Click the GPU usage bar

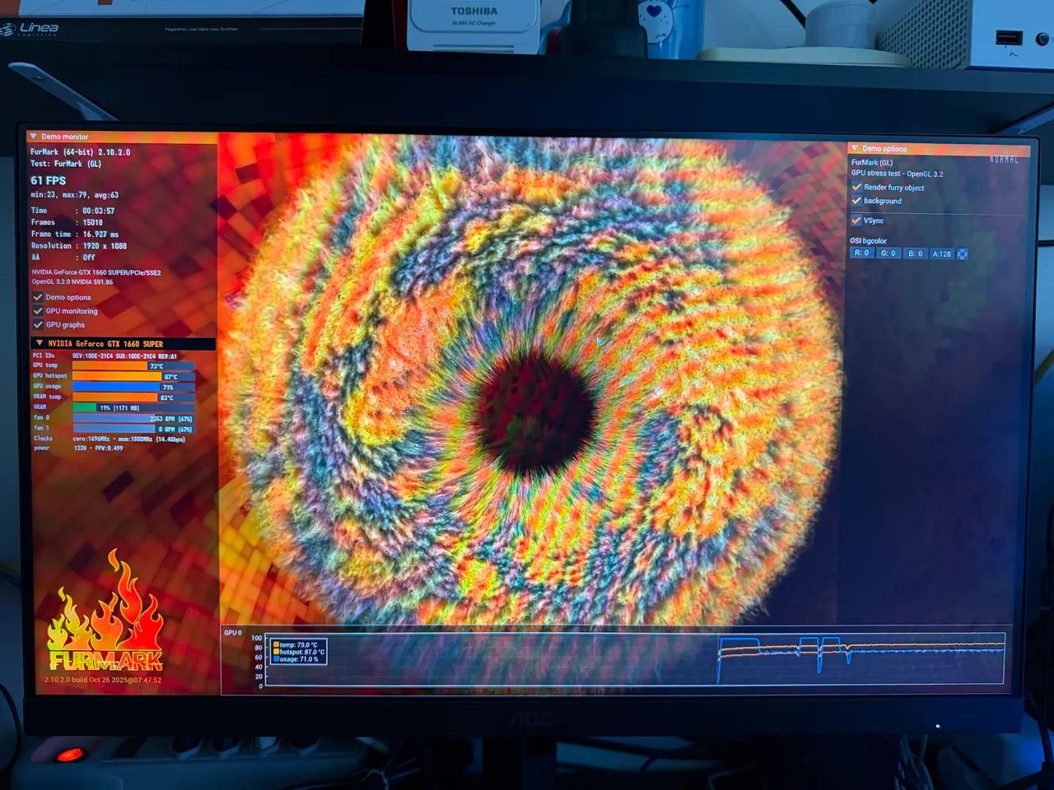pos(133,387)
